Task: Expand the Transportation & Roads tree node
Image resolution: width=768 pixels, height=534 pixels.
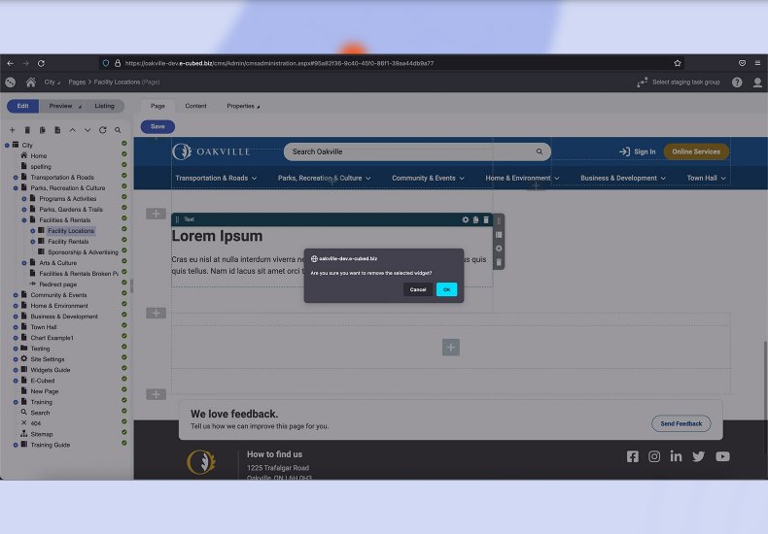Action: (x=16, y=178)
